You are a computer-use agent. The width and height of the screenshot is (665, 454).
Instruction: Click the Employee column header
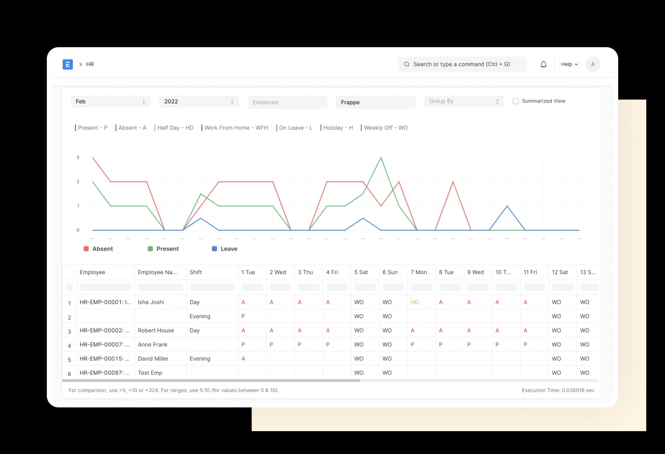105,272
